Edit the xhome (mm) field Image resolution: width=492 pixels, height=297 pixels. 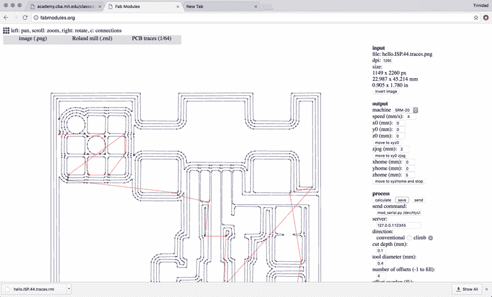click(x=410, y=162)
